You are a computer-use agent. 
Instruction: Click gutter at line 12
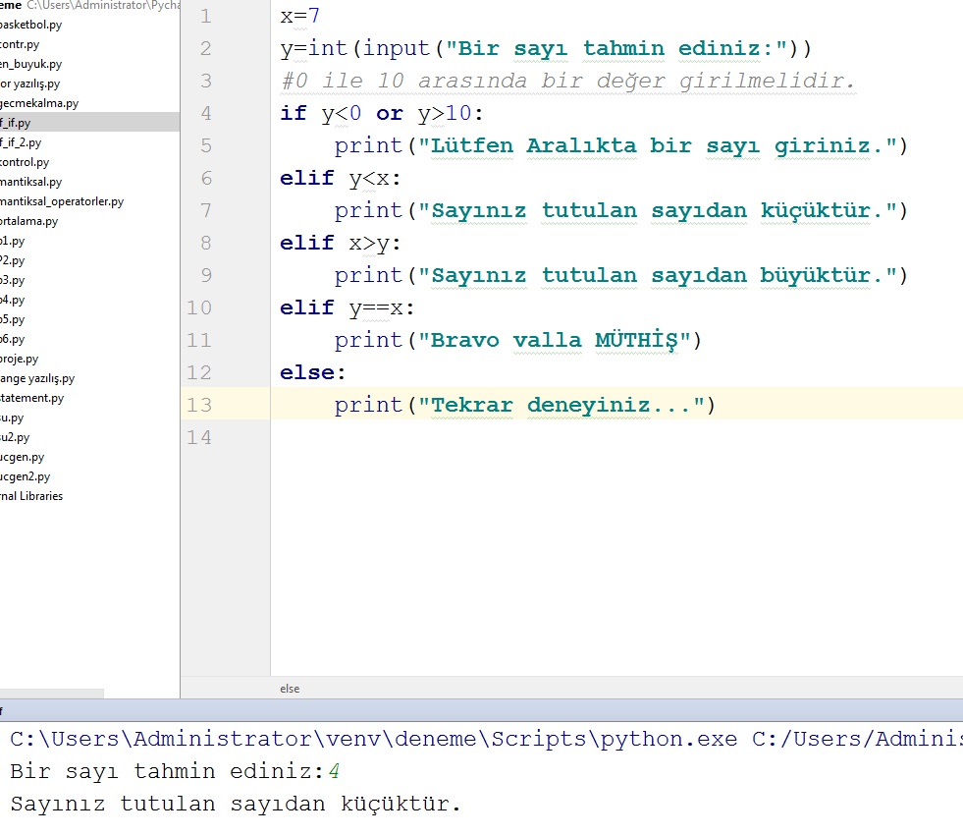[199, 372]
